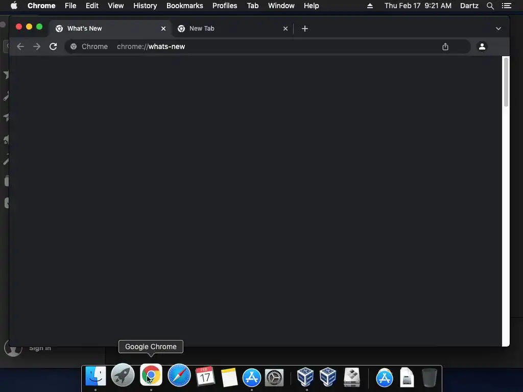Open System Preferences from the Dock

pyautogui.click(x=274, y=378)
